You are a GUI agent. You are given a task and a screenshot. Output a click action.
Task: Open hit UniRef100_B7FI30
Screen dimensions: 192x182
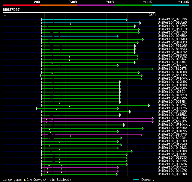pyautogui.click(x=172, y=19)
